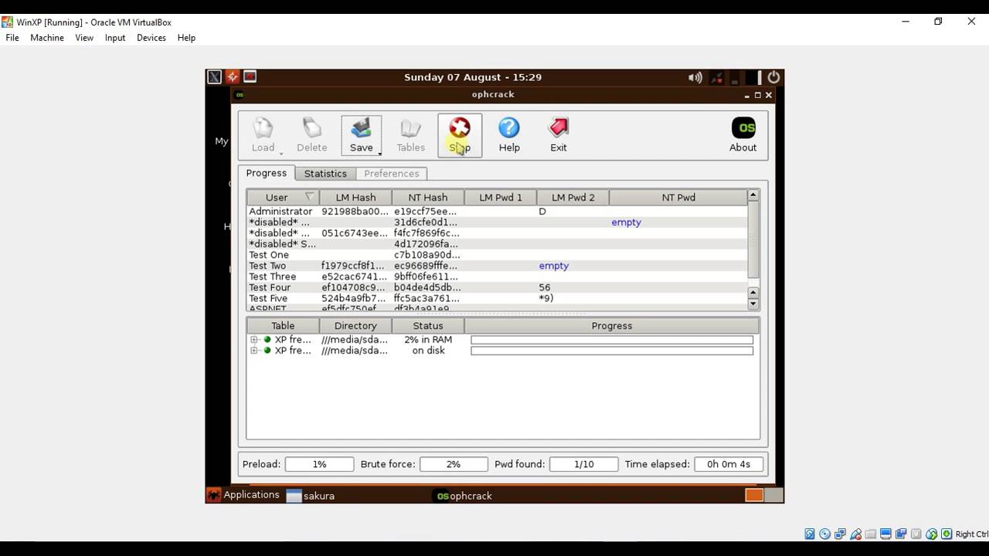Select the Test Three user row
The height and width of the screenshot is (556, 989).
point(498,276)
